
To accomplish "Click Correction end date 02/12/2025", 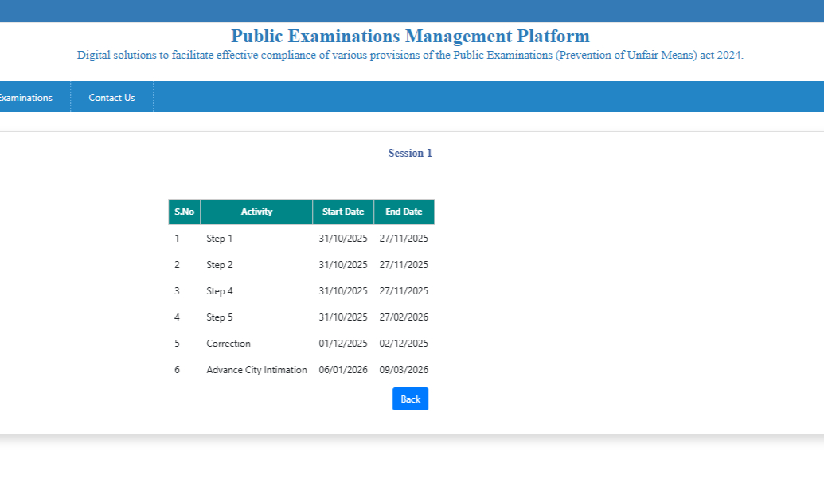I will click(404, 343).
